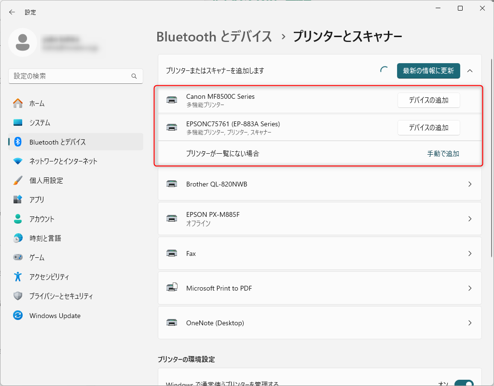Click the 手動で追加 link
This screenshot has width=494, height=386.
443,154
